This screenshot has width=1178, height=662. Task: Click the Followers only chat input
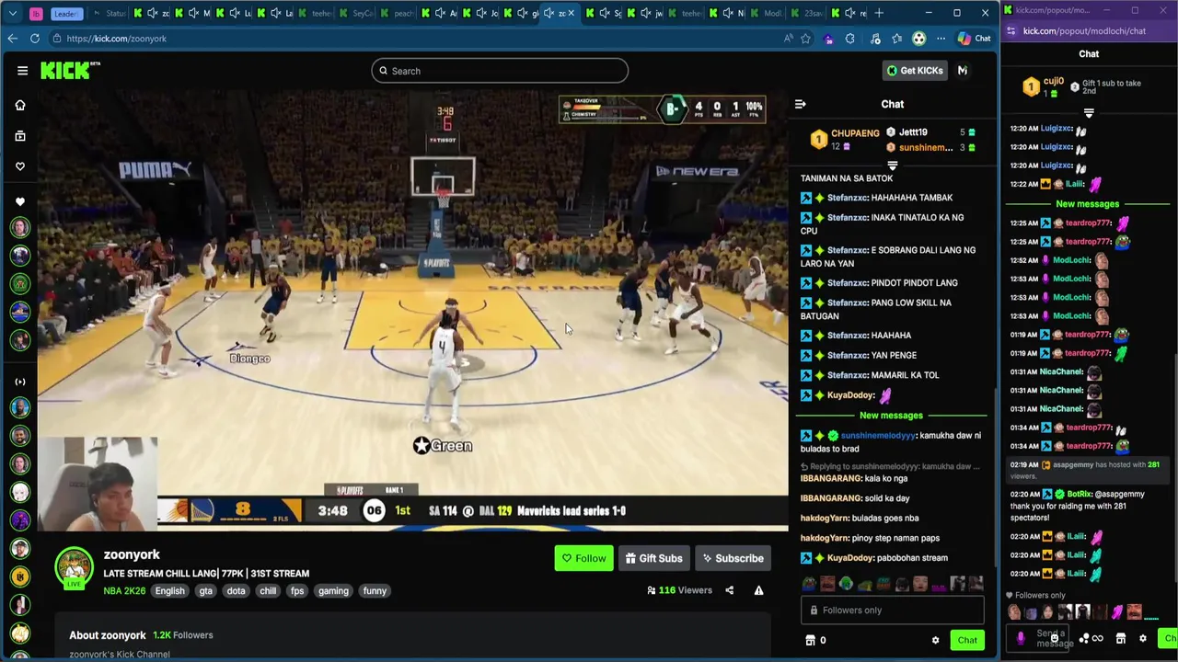click(x=892, y=611)
